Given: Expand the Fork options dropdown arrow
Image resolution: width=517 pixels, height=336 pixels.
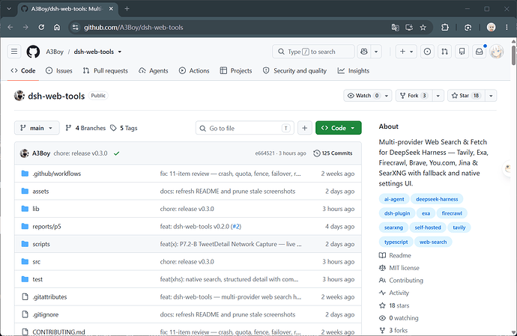Looking at the screenshot, I should pos(438,96).
